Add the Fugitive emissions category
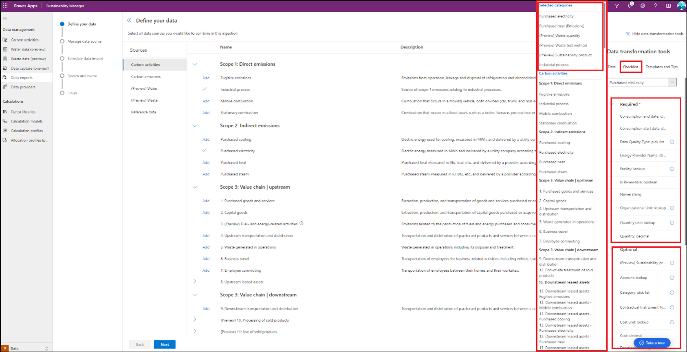Viewport: 687px width, 352px height. click(x=206, y=78)
